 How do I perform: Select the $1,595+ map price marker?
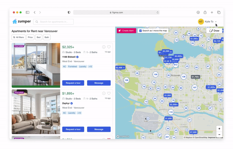[x=194, y=39]
